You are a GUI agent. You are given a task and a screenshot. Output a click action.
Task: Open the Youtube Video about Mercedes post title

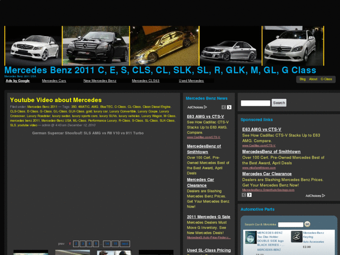[x=56, y=100]
